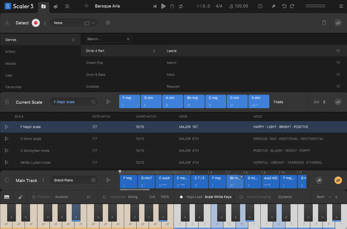Viewport: 347px width, 229px height.
Task: Toggle loop playback icon
Action: click(181, 6)
